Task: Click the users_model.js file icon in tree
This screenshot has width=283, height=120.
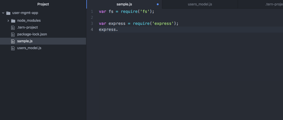Action: 13,48
